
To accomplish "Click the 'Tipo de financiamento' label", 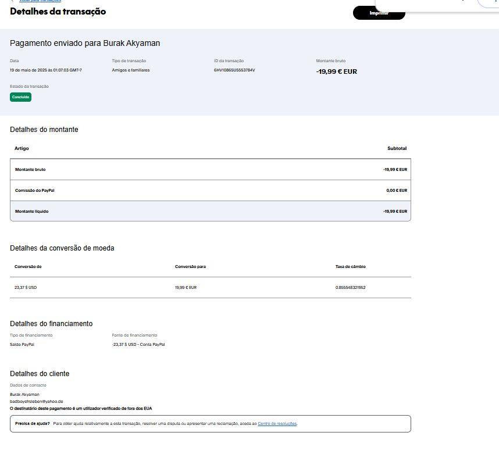I will point(31,335).
